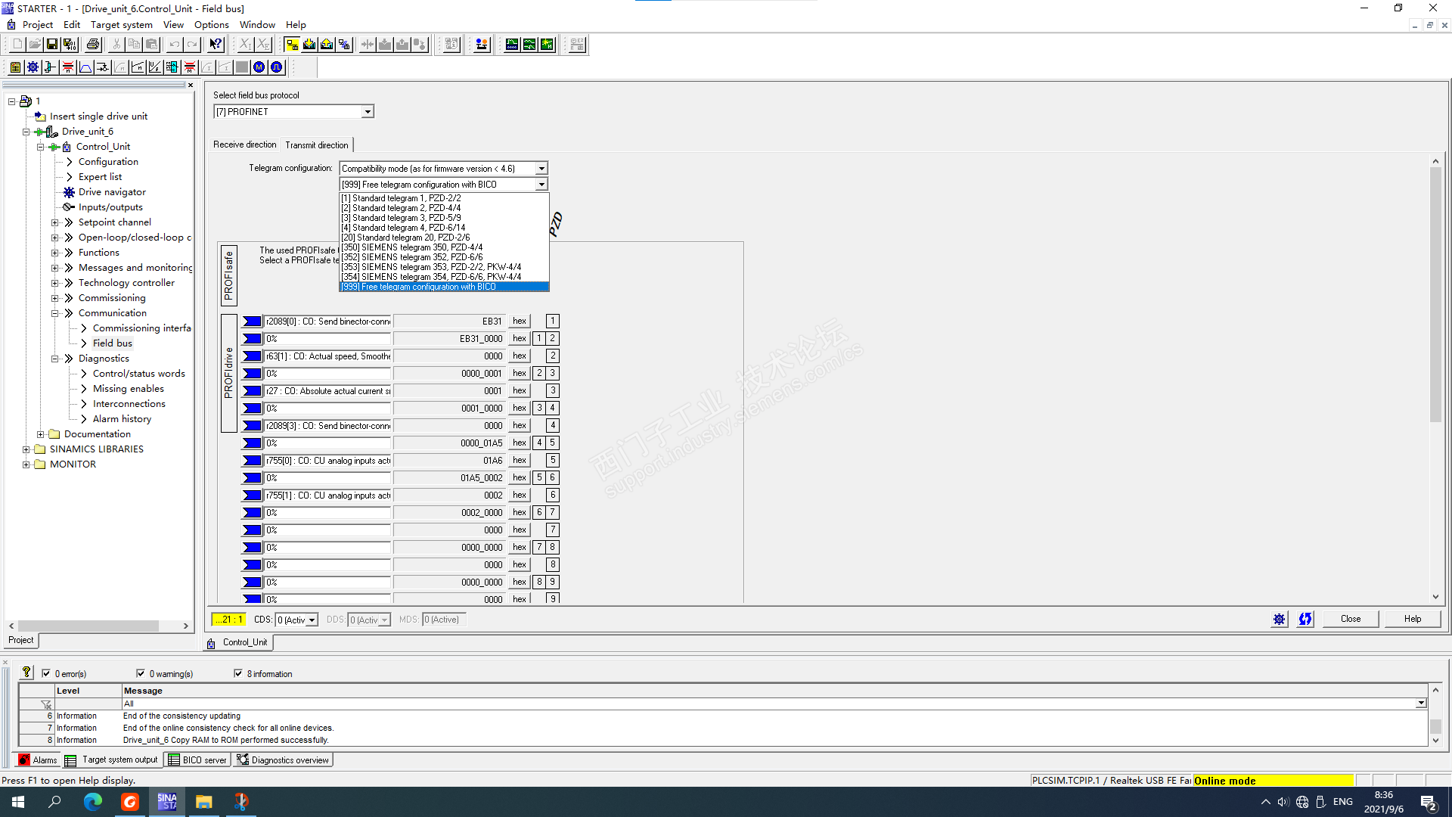Switch to the Transmit direction tab
1452x817 pixels.
(x=316, y=144)
